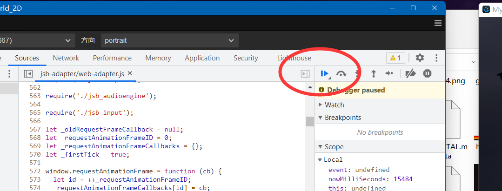Image resolution: width=502 pixels, height=191 pixels.
Task: Click line number 572 in gutter
Action: 34,171
